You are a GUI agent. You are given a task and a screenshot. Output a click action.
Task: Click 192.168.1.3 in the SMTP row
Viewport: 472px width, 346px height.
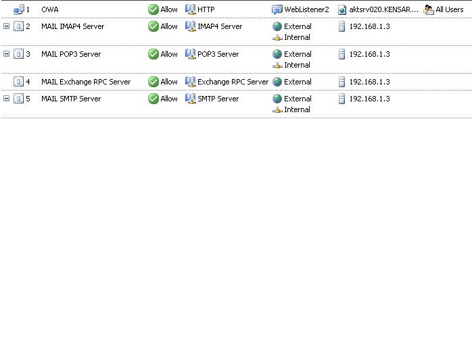tap(370, 99)
